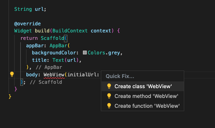215x128 pixels.
Task: Click the Colors class name
Action: 96,53
